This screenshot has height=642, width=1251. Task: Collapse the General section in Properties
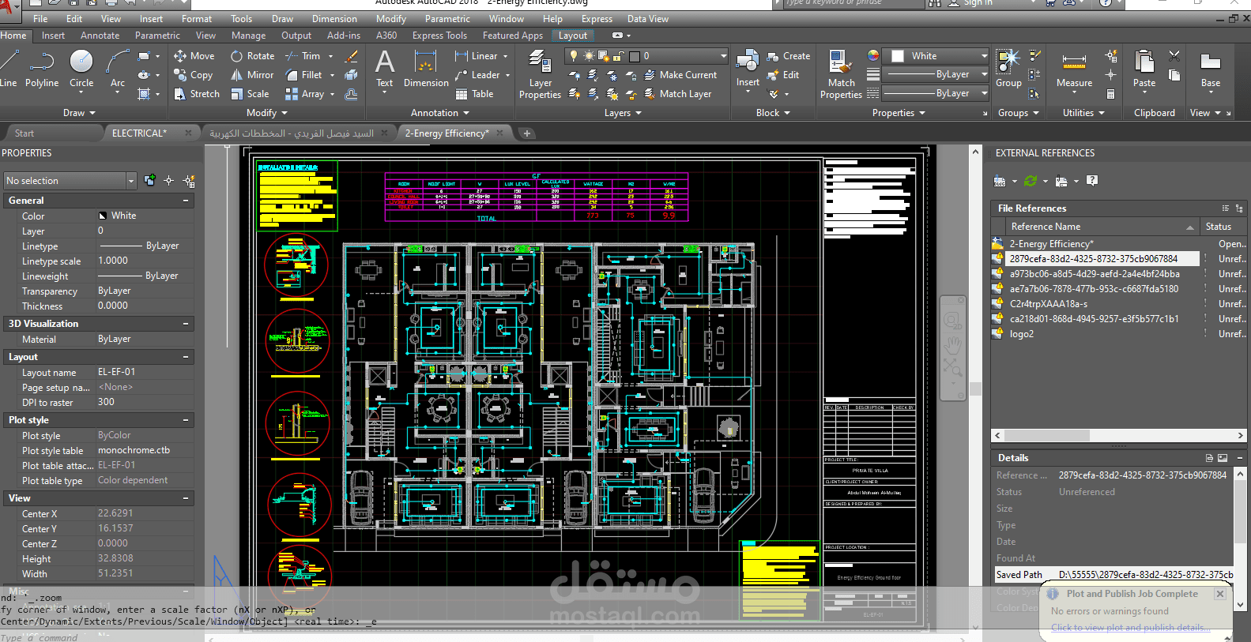pyautogui.click(x=187, y=201)
